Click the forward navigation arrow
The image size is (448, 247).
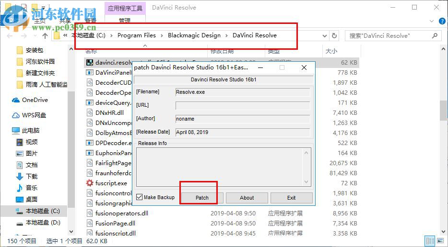[x=24, y=35]
